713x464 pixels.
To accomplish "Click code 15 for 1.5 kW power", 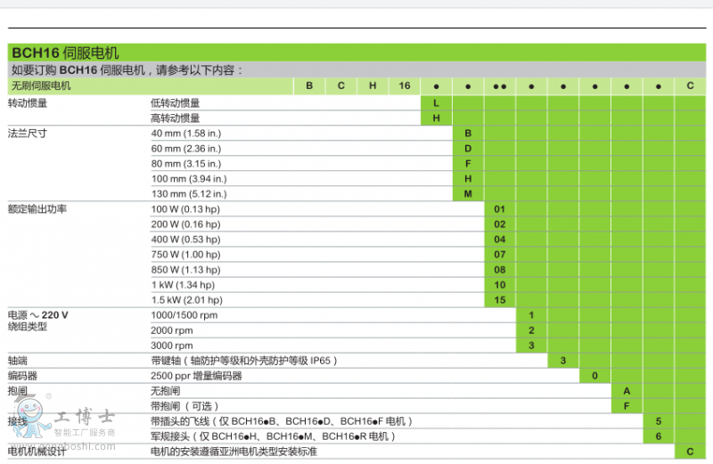I will pos(500,300).
